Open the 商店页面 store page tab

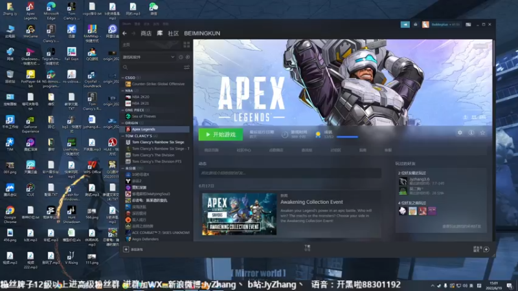(211, 150)
